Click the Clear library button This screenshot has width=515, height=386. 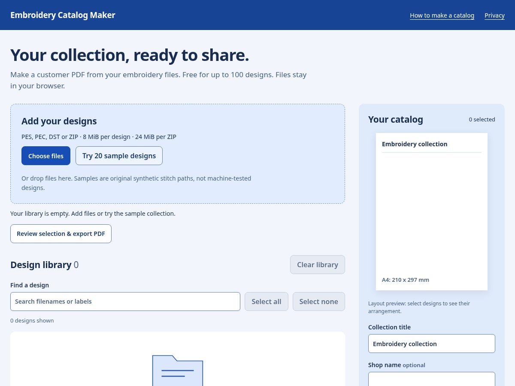tap(318, 265)
